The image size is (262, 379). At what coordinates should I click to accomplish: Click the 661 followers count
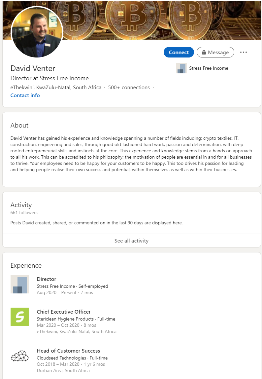24,212
